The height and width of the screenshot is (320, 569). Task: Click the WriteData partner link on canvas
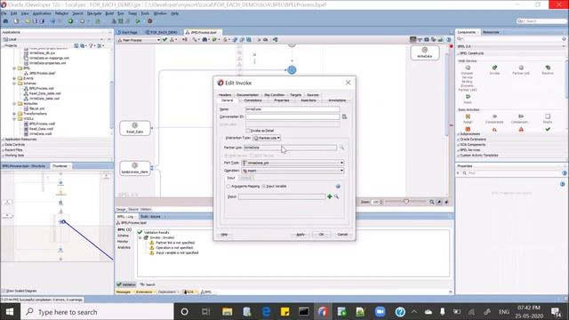point(425,52)
